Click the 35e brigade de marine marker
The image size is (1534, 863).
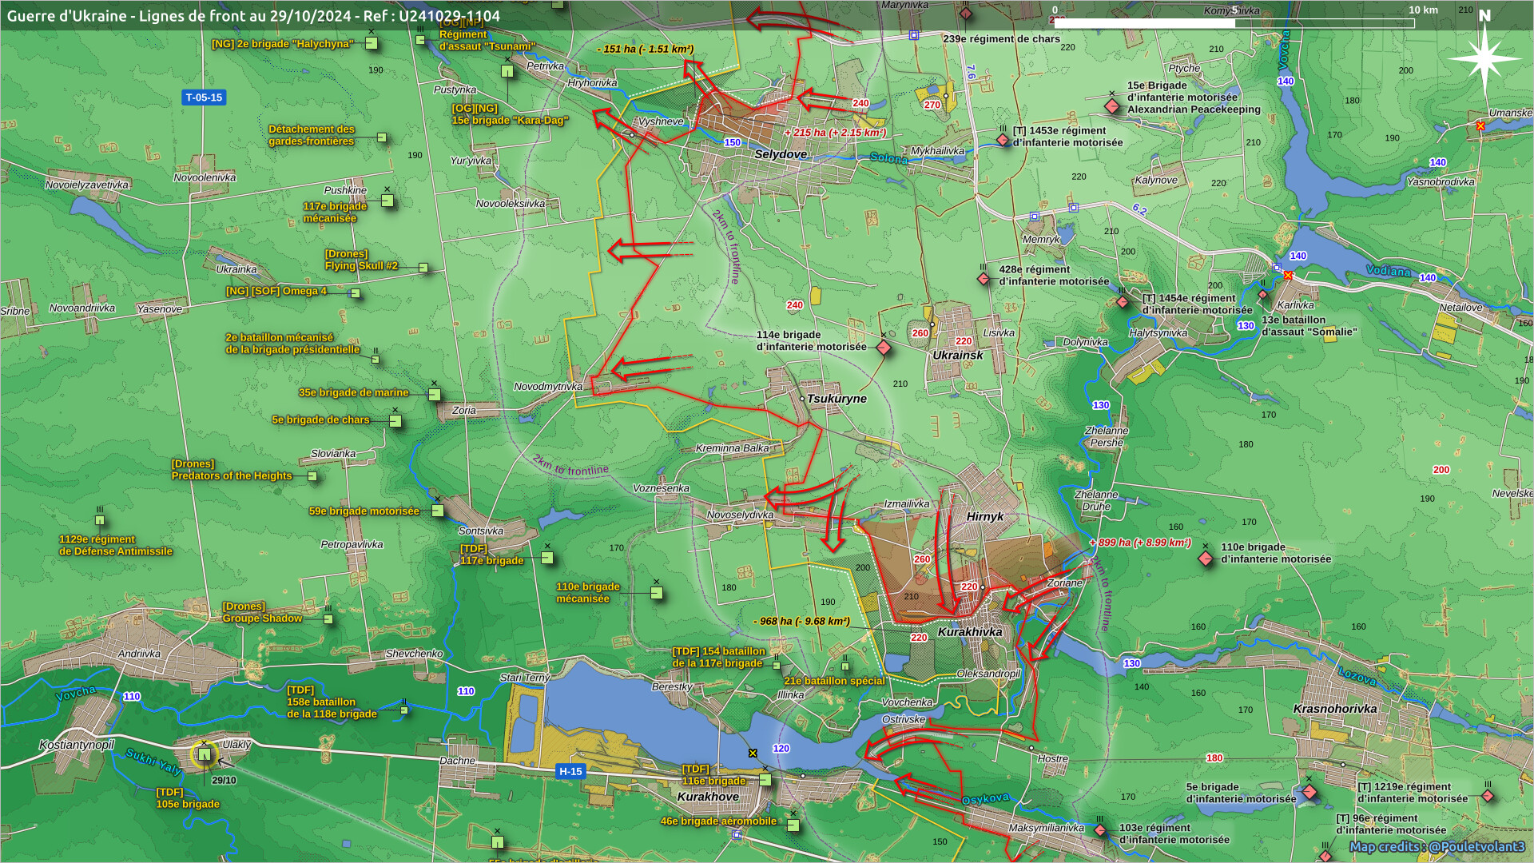[x=435, y=395]
